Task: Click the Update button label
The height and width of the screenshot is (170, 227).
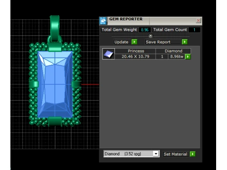Action: [x=121, y=42]
